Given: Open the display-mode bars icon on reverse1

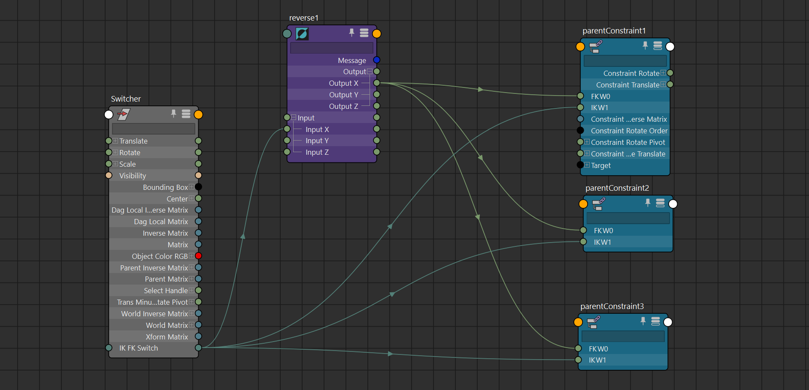Looking at the screenshot, I should (x=364, y=33).
